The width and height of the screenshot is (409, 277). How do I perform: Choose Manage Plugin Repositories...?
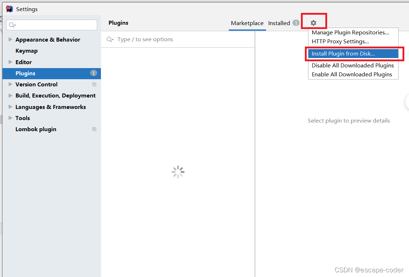coord(350,33)
